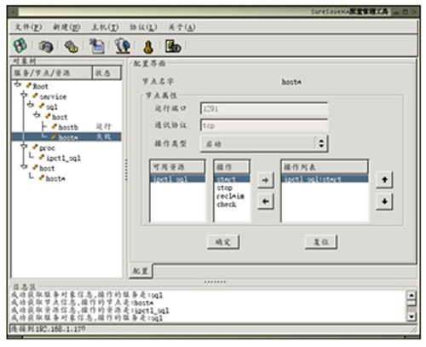Click the reset button on the right

coord(321,242)
